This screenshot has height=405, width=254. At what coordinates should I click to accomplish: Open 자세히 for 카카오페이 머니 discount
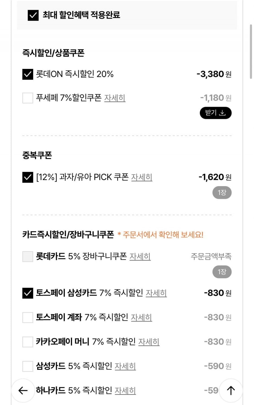149,342
